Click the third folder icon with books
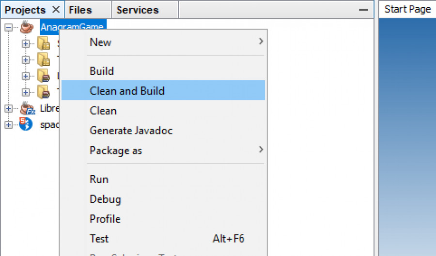Viewport: 436px width, 256px height. pyautogui.click(x=44, y=76)
